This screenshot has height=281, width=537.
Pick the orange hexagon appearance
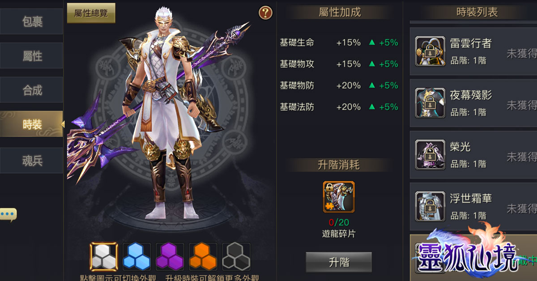click(x=203, y=257)
